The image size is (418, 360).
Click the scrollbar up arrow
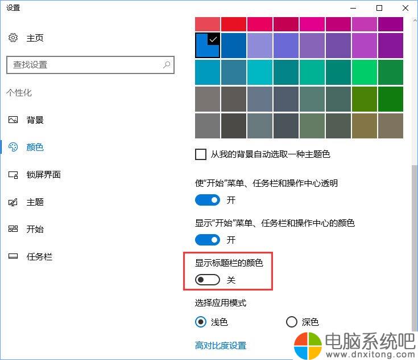(415, 21)
